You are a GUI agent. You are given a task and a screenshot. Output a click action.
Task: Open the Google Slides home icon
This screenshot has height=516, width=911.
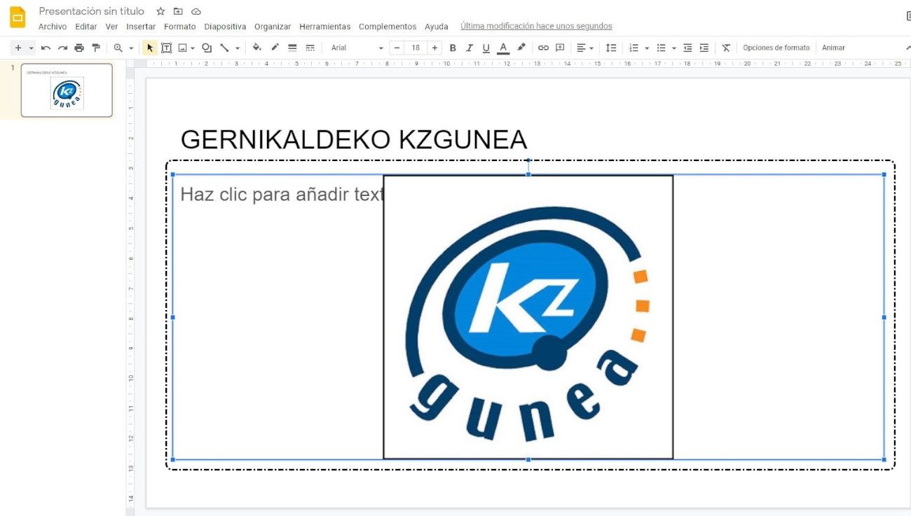tap(18, 17)
